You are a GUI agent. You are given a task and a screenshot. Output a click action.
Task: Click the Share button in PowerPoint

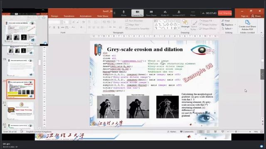(x=256, y=16)
